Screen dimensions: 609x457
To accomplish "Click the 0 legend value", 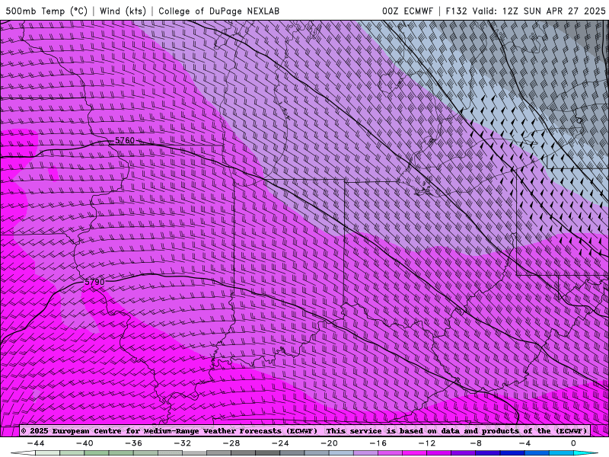I will pos(574,443).
